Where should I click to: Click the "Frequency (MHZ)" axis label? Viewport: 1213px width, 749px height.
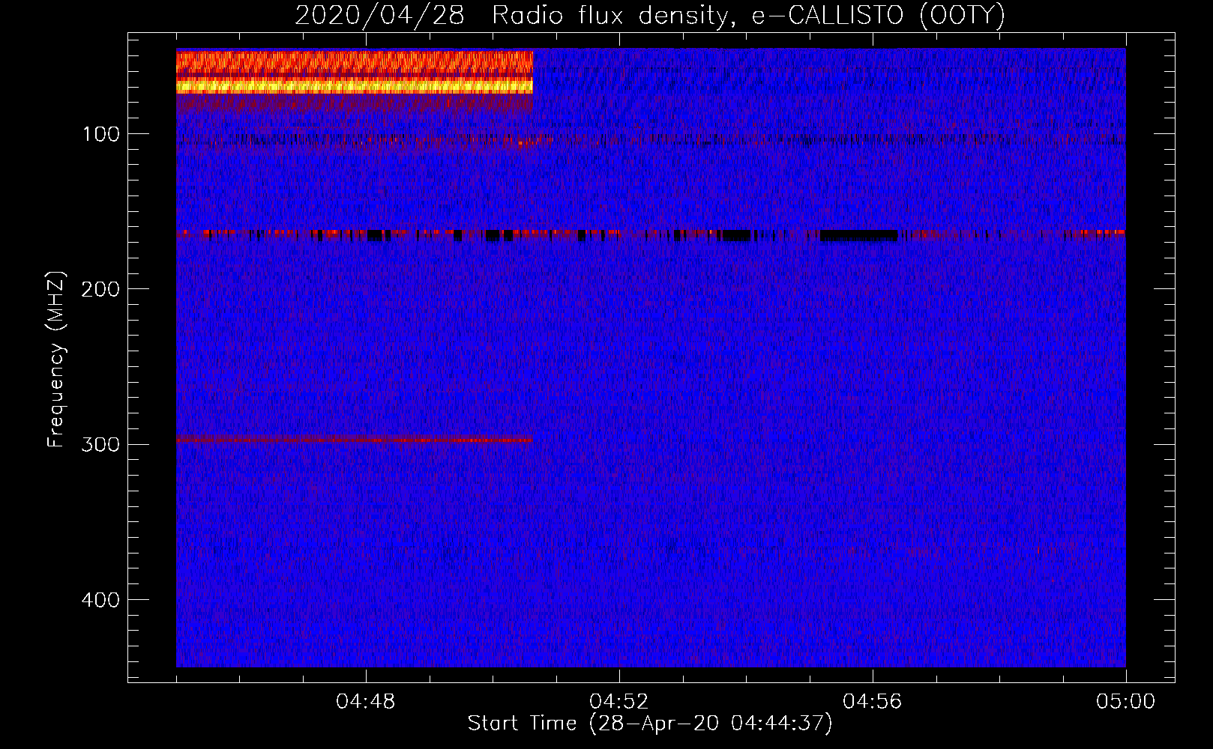pyautogui.click(x=56, y=360)
